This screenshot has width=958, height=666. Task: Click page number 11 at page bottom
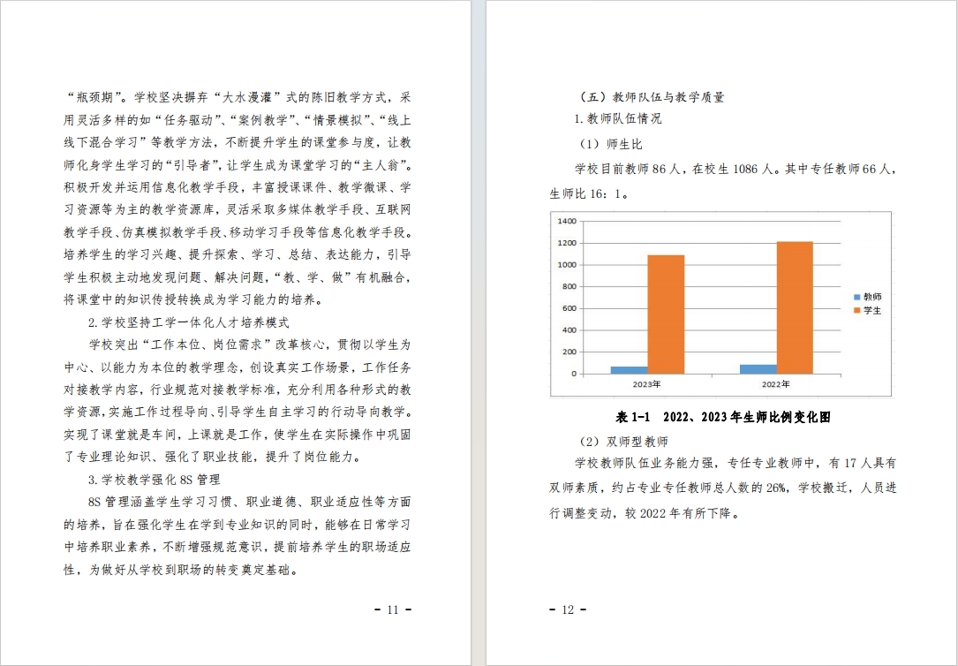tap(393, 609)
